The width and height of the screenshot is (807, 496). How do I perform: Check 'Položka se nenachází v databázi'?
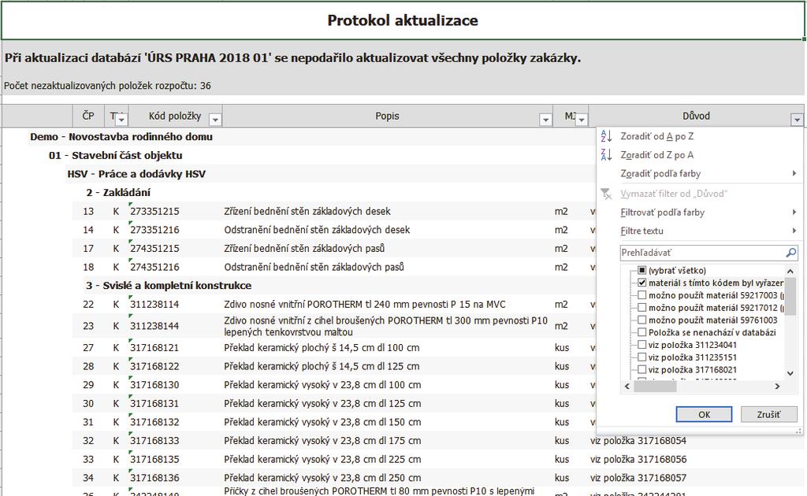(x=642, y=332)
